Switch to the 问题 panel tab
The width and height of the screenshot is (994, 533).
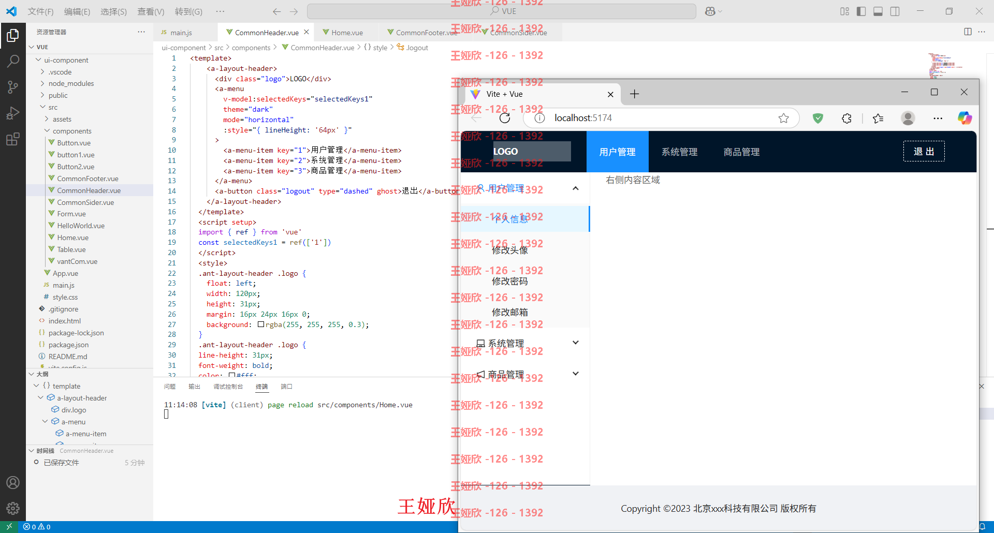point(170,387)
